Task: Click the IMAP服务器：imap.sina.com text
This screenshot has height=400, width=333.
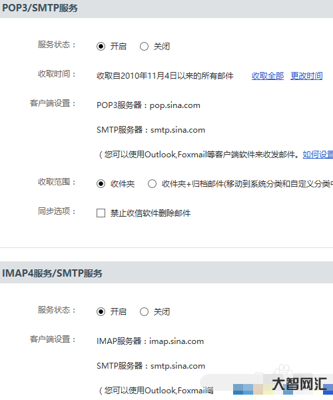Action: click(x=150, y=341)
